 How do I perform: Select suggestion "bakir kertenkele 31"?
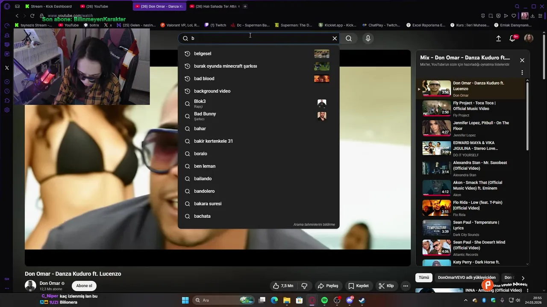point(259,141)
